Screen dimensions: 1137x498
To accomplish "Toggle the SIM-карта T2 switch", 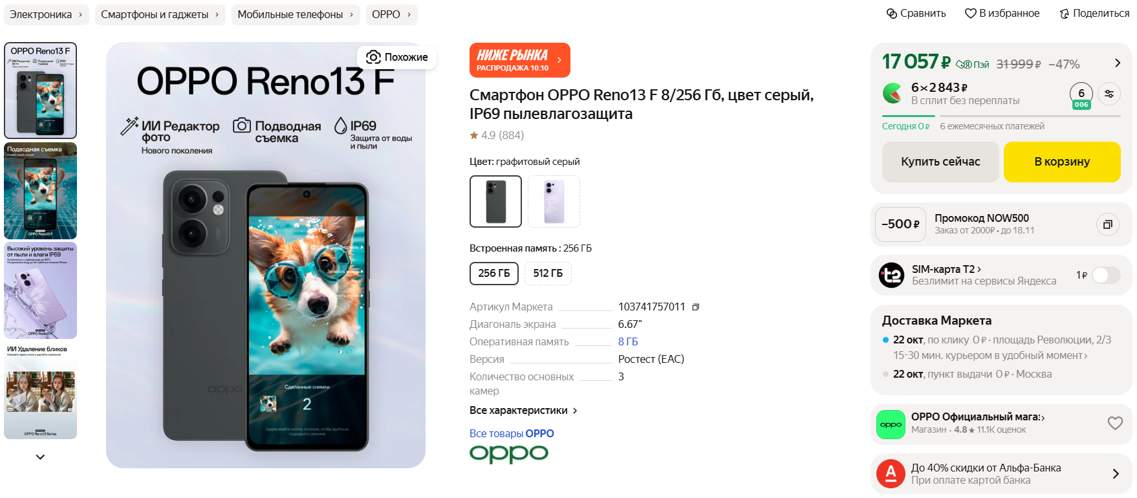I will point(1106,276).
